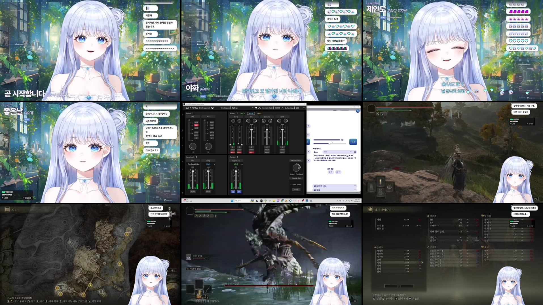
Task: Open Output 1+2 Mix A source dropdown
Action: [238, 164]
